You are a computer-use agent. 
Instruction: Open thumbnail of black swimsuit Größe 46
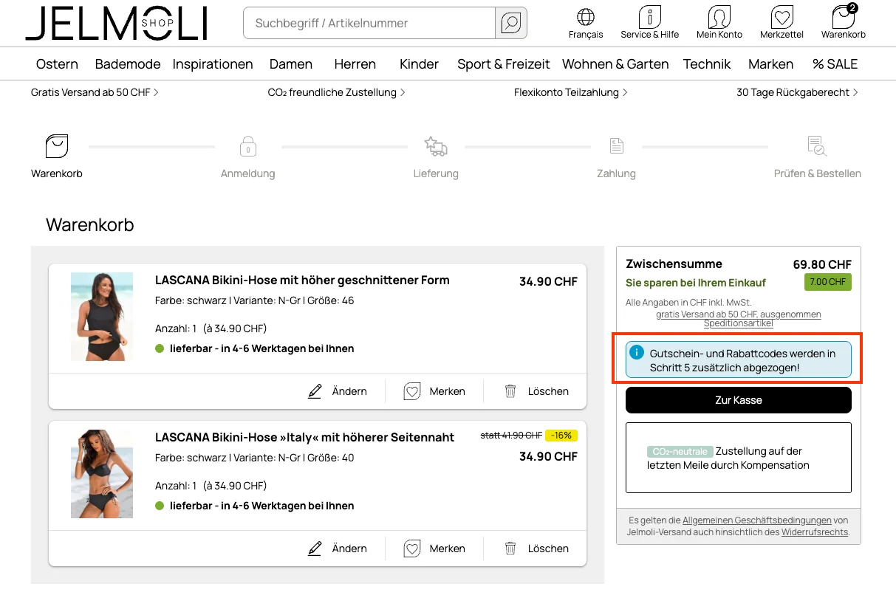[x=102, y=317]
